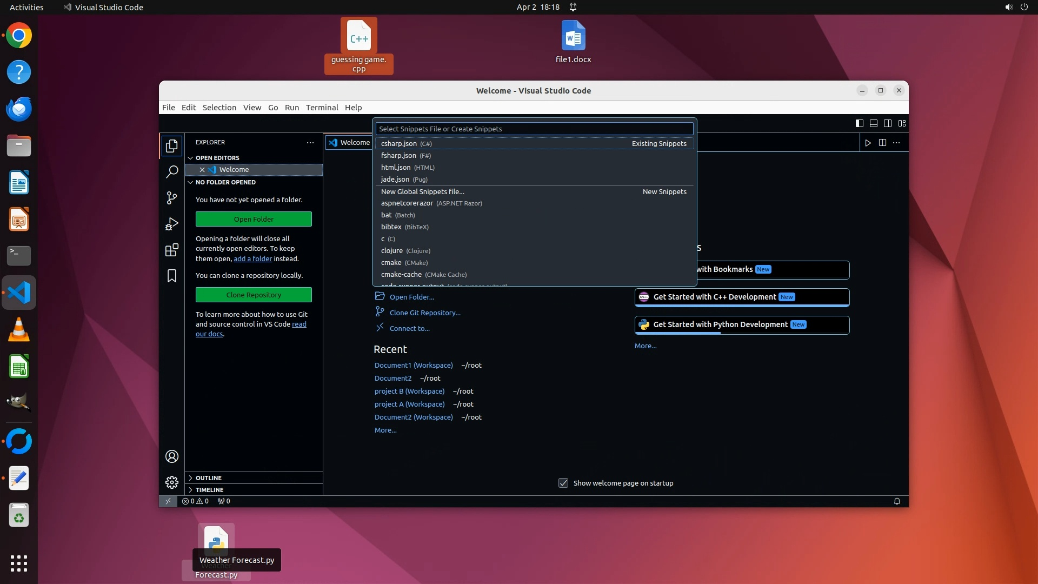The image size is (1038, 584).
Task: Open Manage gear icon
Action: (172, 482)
